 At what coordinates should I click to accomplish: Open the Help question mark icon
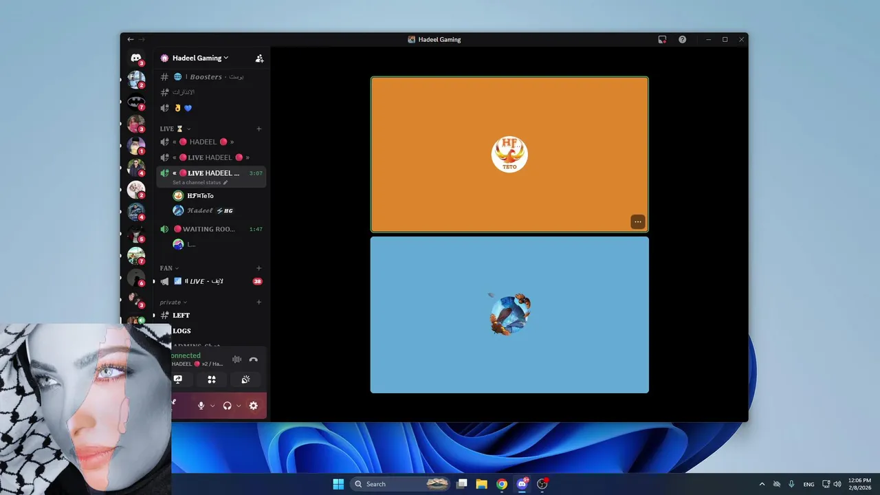click(x=682, y=39)
